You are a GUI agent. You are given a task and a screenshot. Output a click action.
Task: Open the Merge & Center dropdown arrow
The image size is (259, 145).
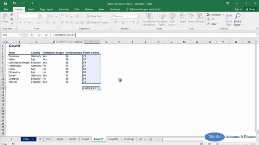(x=110, y=23)
